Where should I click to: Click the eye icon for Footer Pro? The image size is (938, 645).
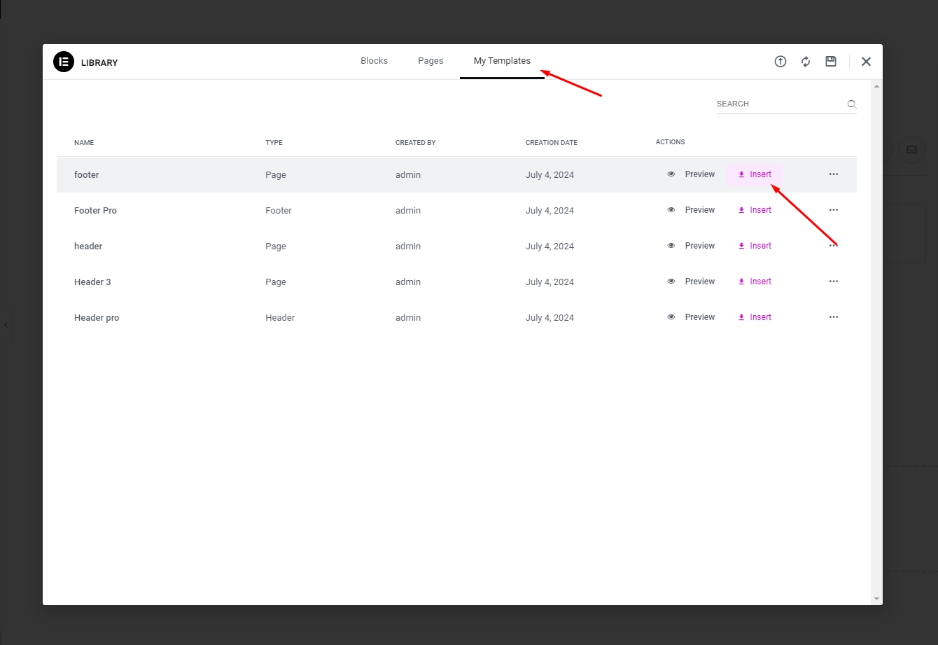coord(671,210)
